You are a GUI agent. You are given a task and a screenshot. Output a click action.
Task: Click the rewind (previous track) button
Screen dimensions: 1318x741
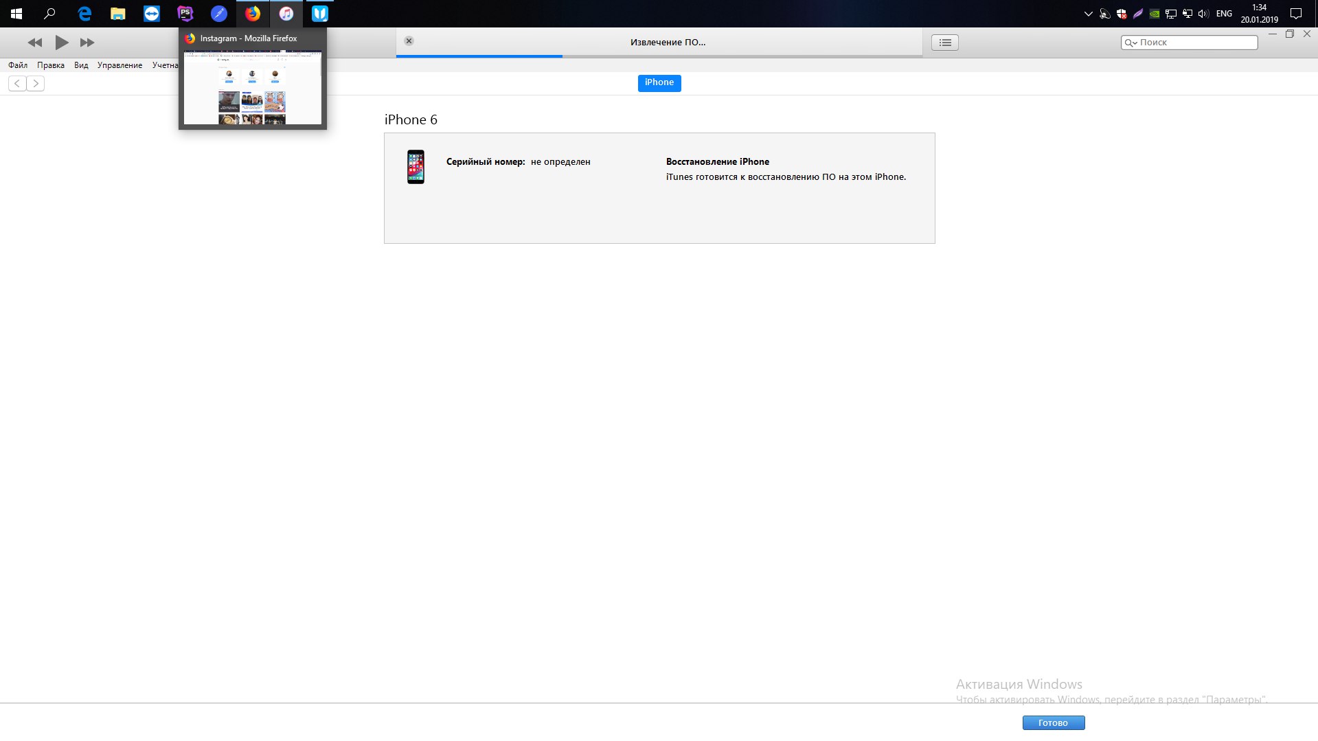tap(35, 43)
